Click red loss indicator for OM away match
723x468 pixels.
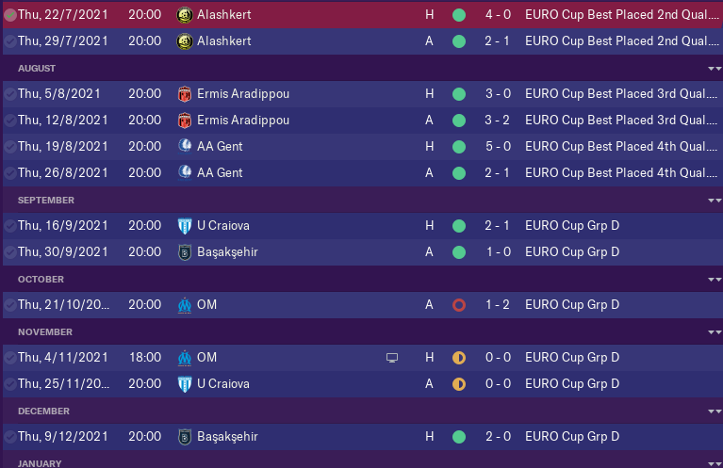pos(459,305)
